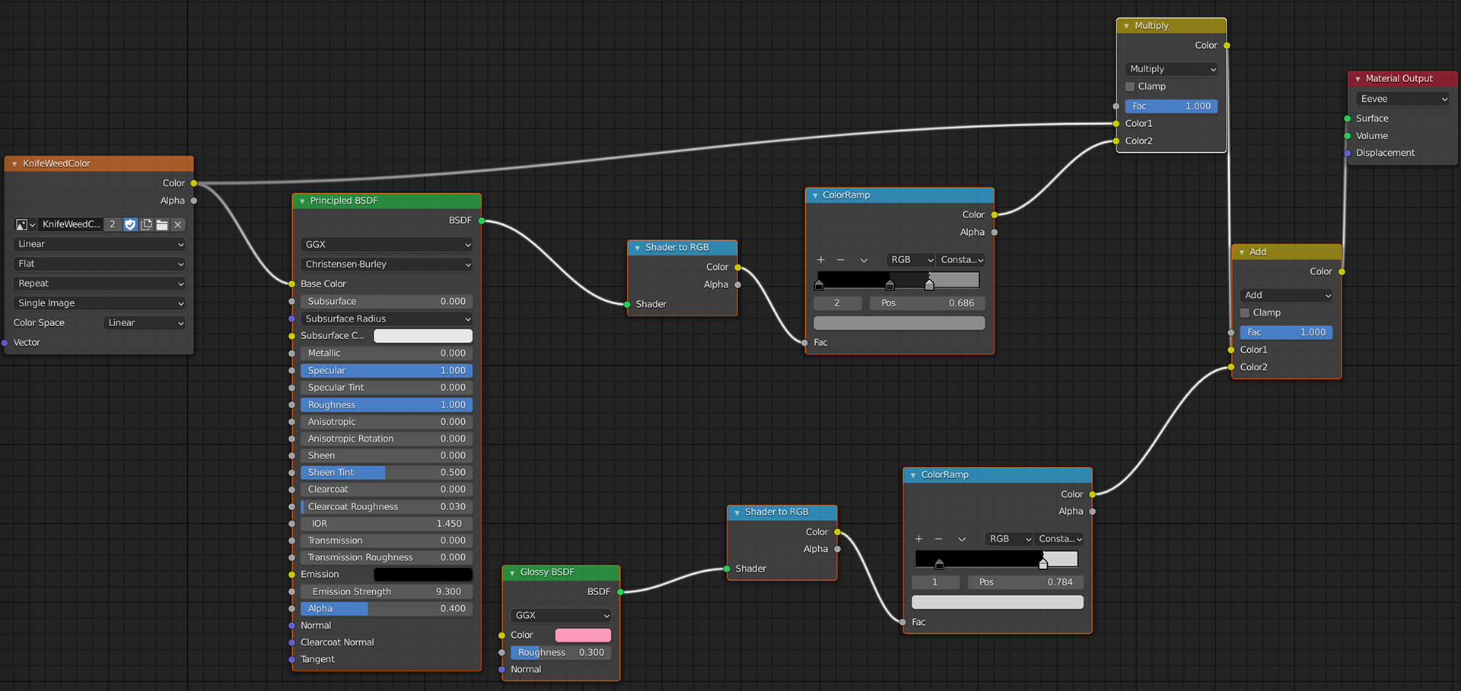Viewport: 1461px width, 691px height.
Task: Click new image copy icon in KnifeWeedColor
Action: point(146,224)
